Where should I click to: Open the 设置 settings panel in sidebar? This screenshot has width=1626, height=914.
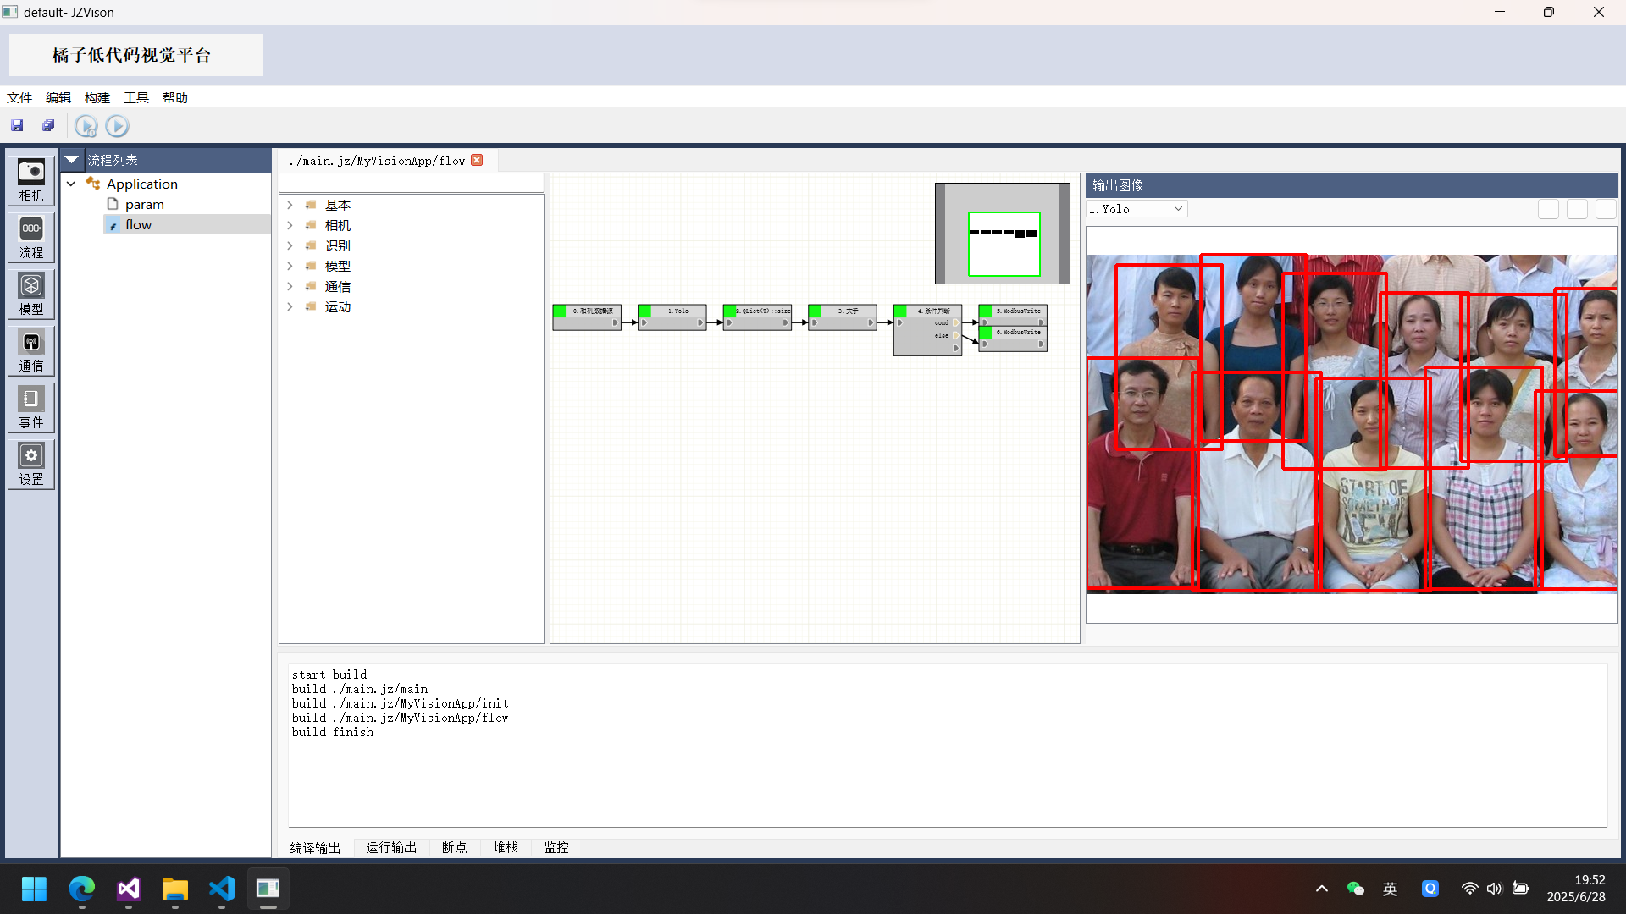pyautogui.click(x=31, y=464)
